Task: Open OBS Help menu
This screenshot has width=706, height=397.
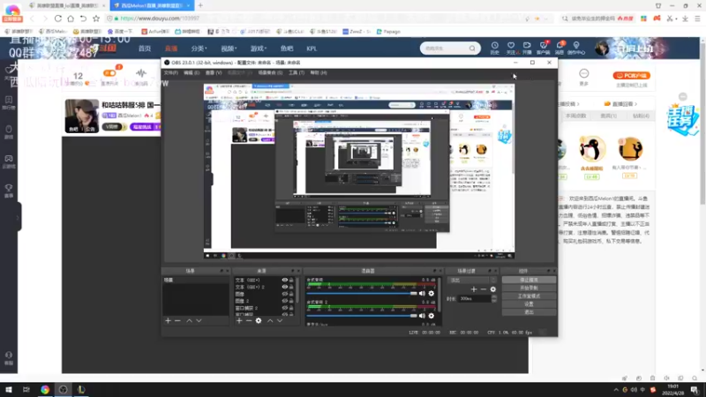Action: click(319, 73)
